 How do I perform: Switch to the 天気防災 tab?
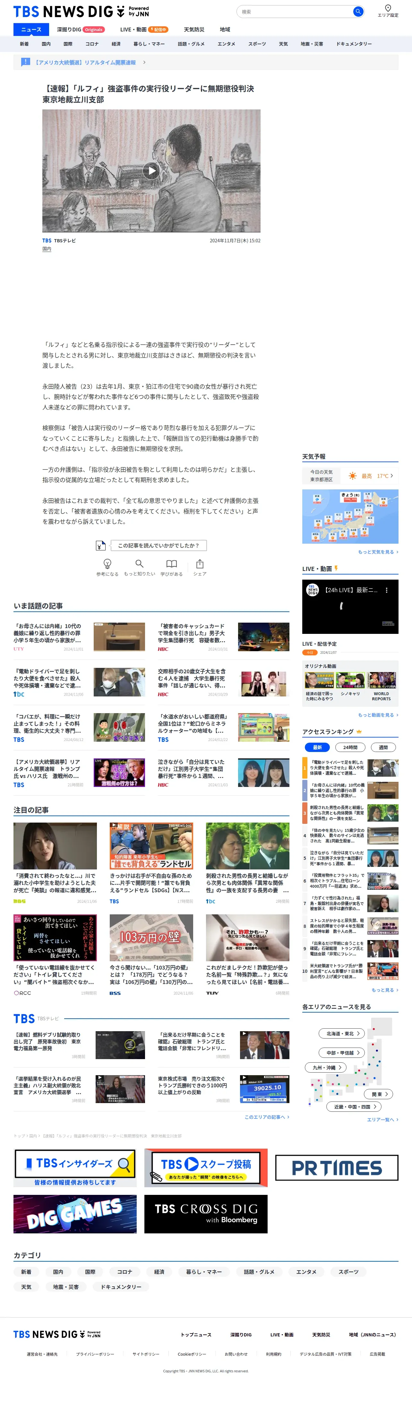pyautogui.click(x=194, y=30)
